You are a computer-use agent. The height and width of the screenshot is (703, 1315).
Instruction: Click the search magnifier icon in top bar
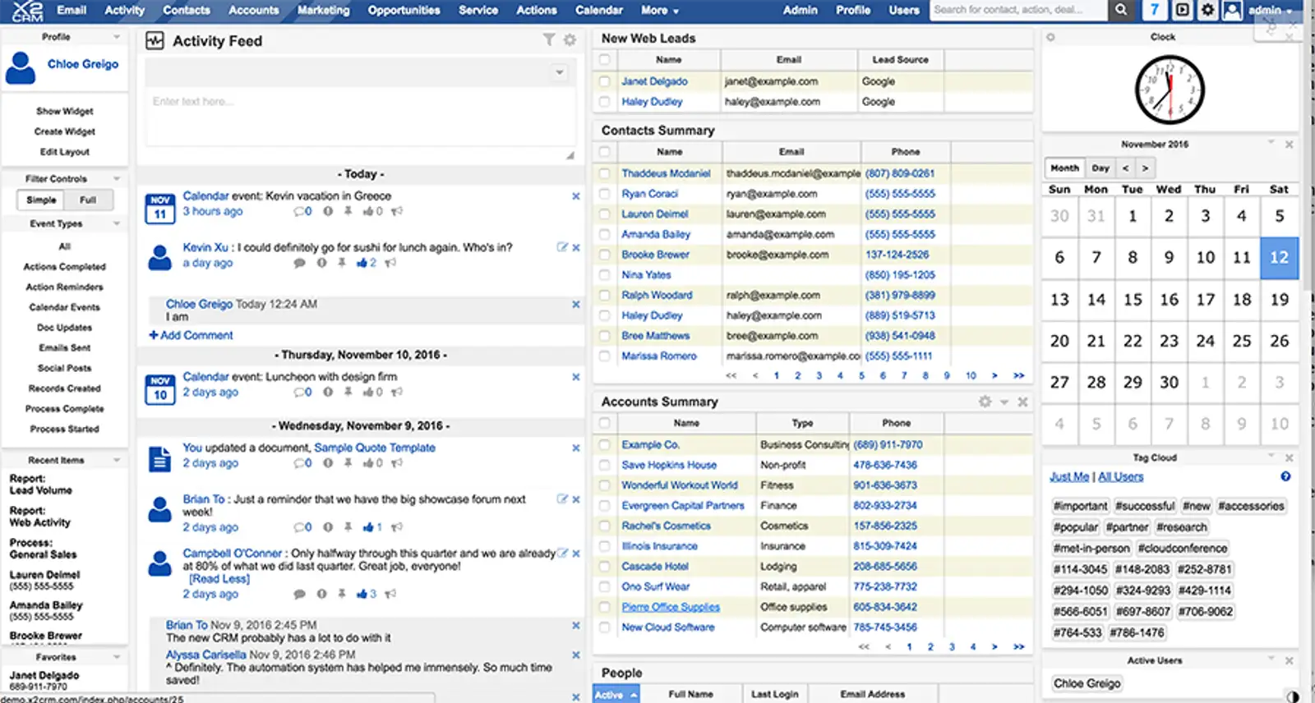tap(1120, 10)
